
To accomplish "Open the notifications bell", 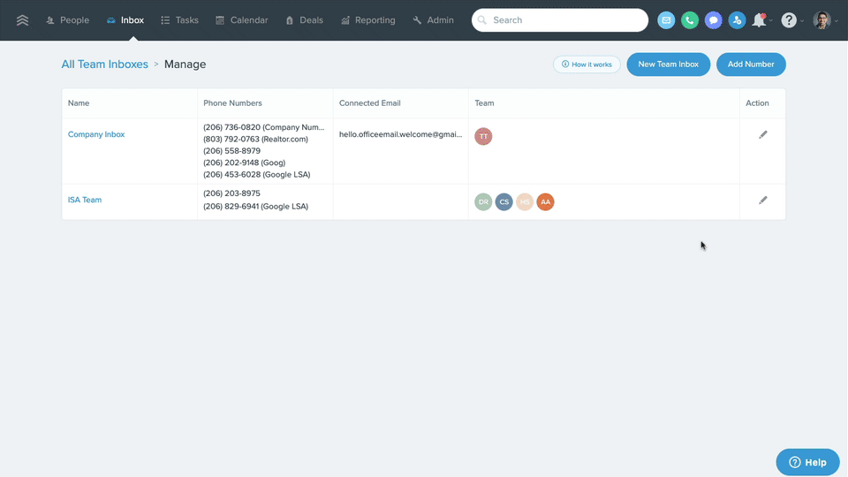I will click(760, 20).
